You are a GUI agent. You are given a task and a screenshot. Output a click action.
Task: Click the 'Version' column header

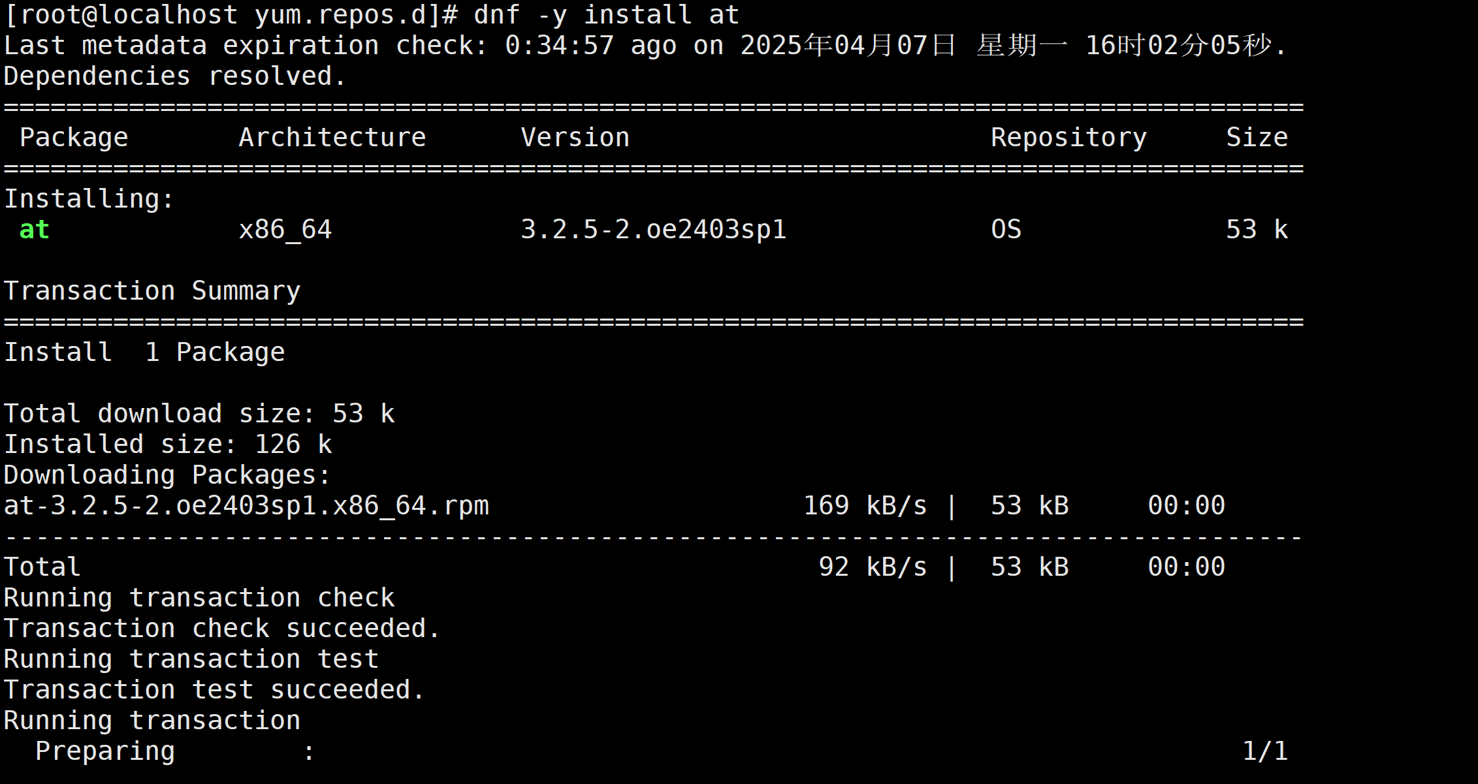(575, 138)
